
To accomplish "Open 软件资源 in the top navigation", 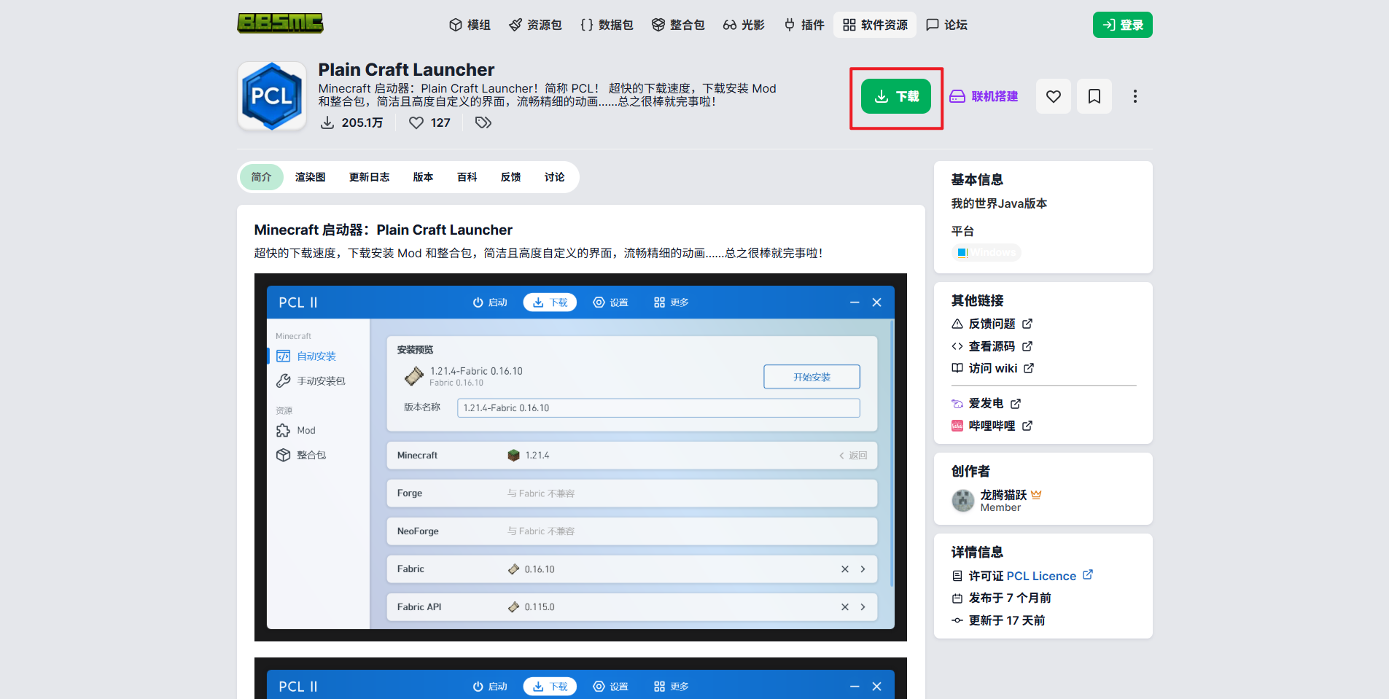I will click(875, 25).
